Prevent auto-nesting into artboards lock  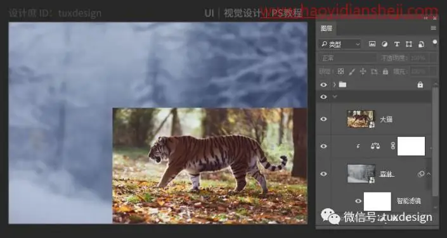coord(374,72)
